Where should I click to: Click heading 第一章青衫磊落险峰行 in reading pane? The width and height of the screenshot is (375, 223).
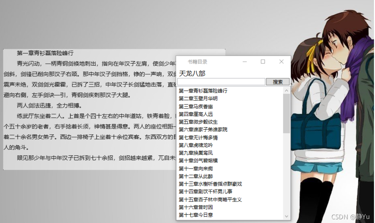coord(45,53)
